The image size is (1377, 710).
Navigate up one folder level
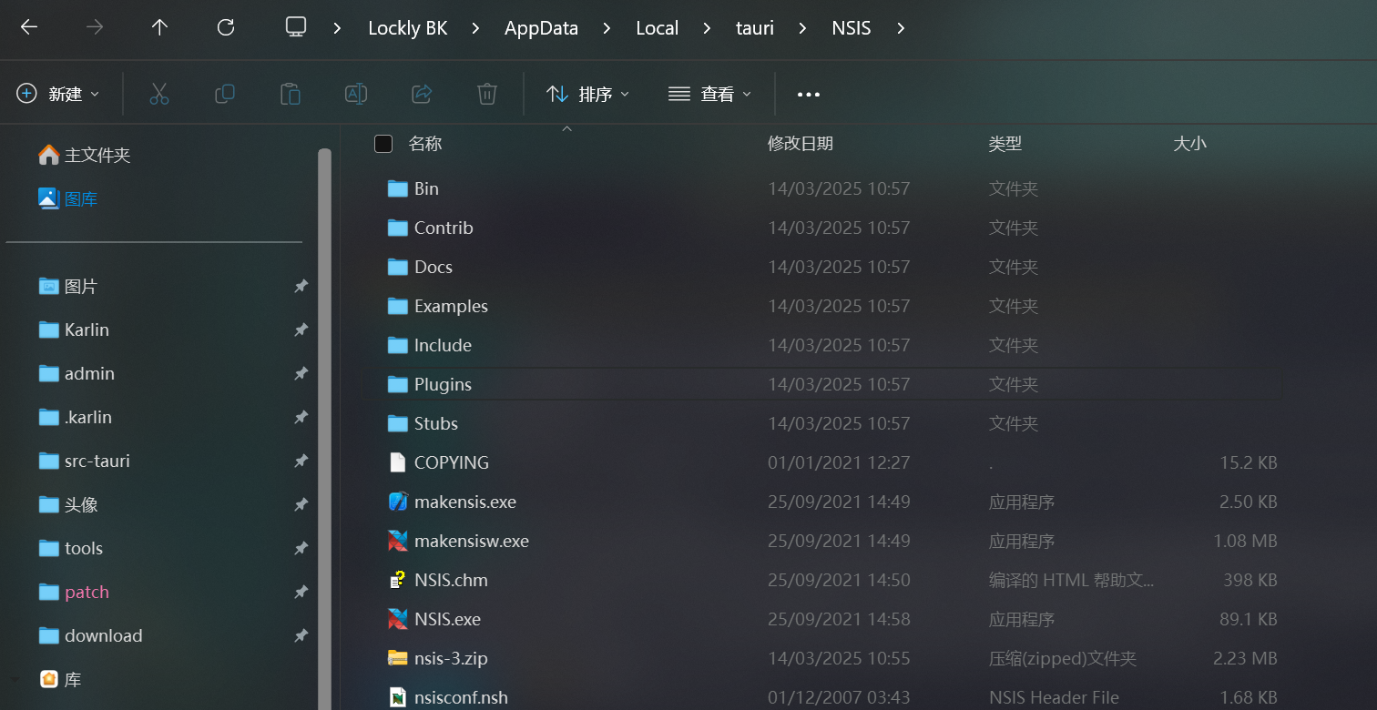point(159,27)
